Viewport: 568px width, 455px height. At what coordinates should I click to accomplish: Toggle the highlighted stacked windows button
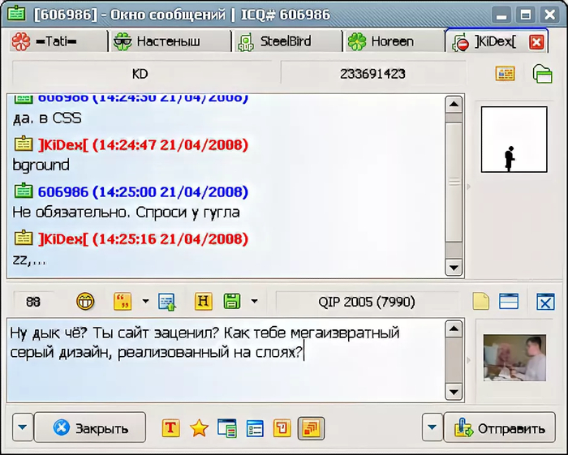tap(311, 427)
